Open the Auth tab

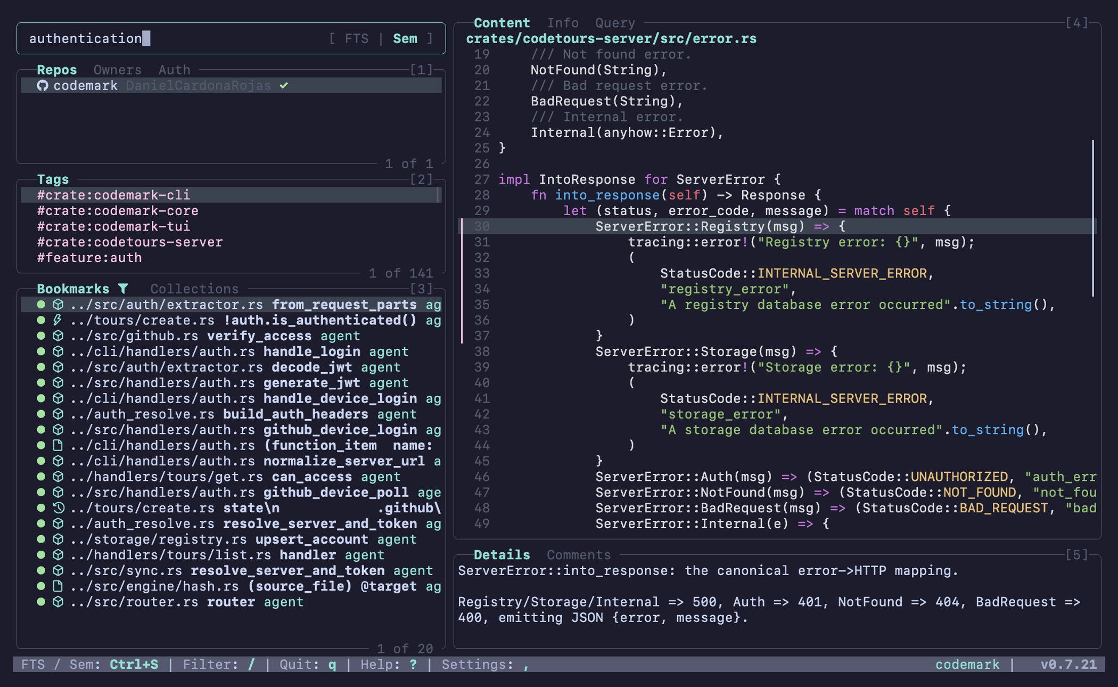coord(174,70)
